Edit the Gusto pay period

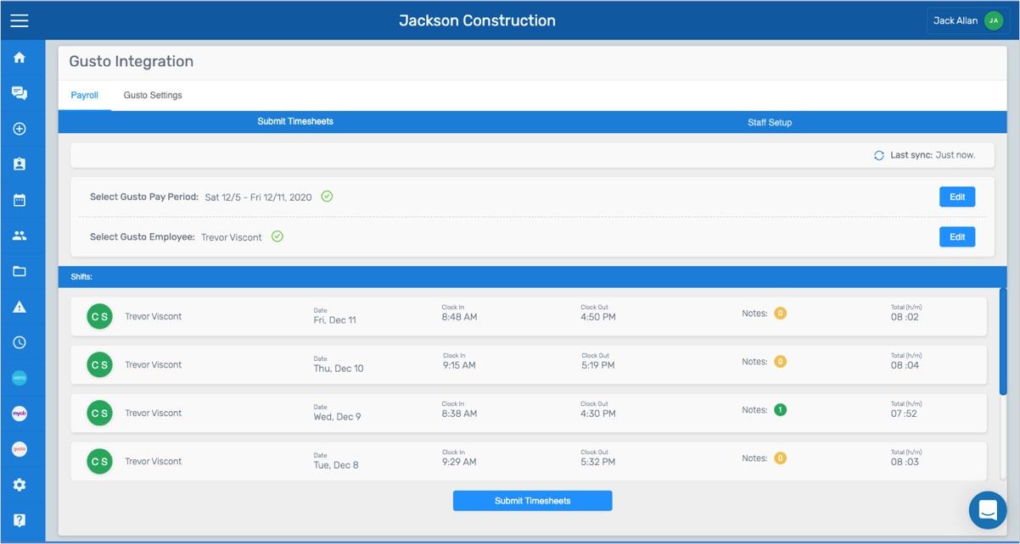tap(957, 197)
